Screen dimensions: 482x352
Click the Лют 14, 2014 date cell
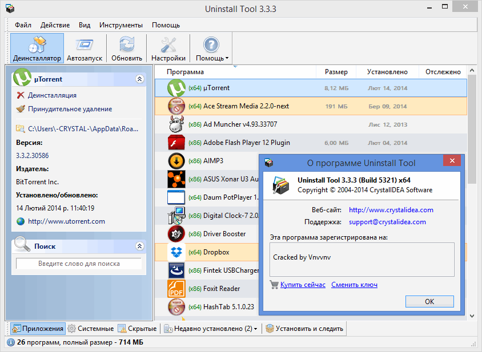(387, 88)
